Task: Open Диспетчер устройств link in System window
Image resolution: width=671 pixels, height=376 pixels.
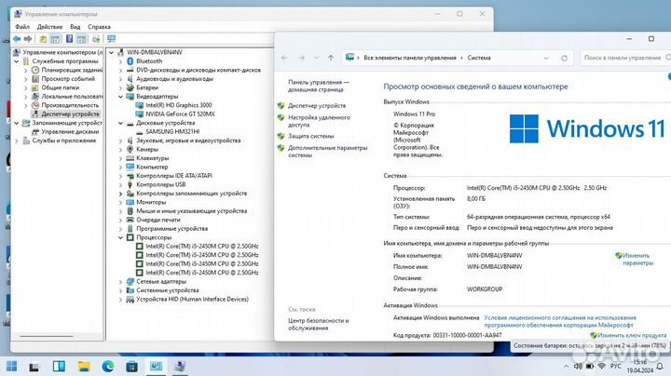Action: pos(317,105)
